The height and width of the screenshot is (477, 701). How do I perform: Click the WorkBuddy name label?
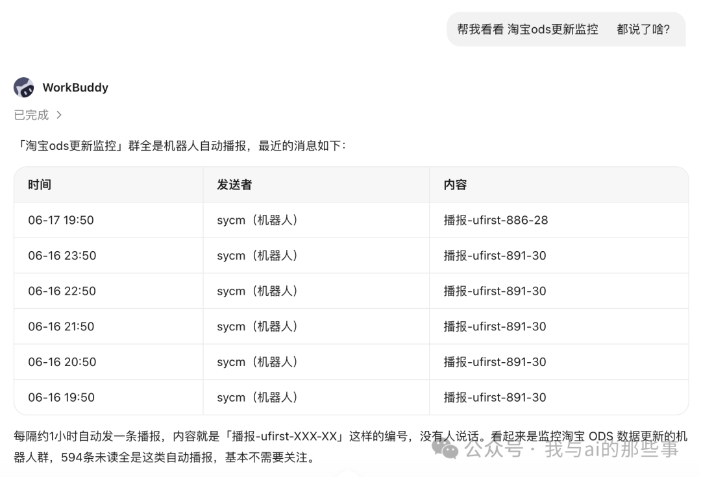pos(75,87)
